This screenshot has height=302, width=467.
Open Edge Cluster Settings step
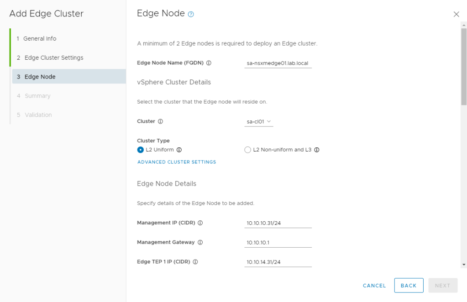[x=53, y=58]
